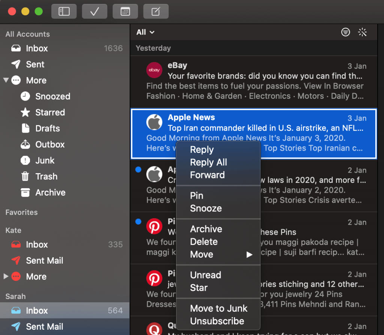Click the checkmark toolbar button

click(94, 12)
